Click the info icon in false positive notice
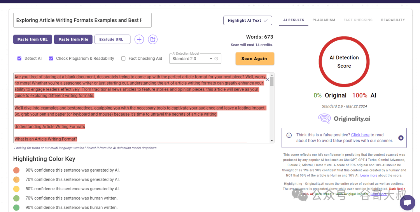Viewport: 420px width, 212px height. tap(289, 135)
